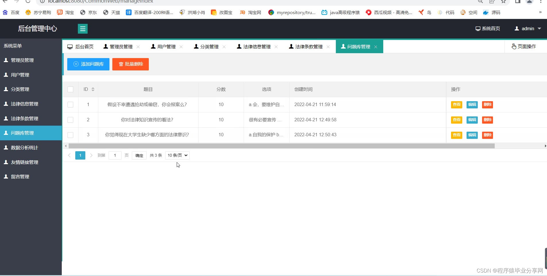
Task: Click 确定 to jump to page
Action: click(x=139, y=155)
